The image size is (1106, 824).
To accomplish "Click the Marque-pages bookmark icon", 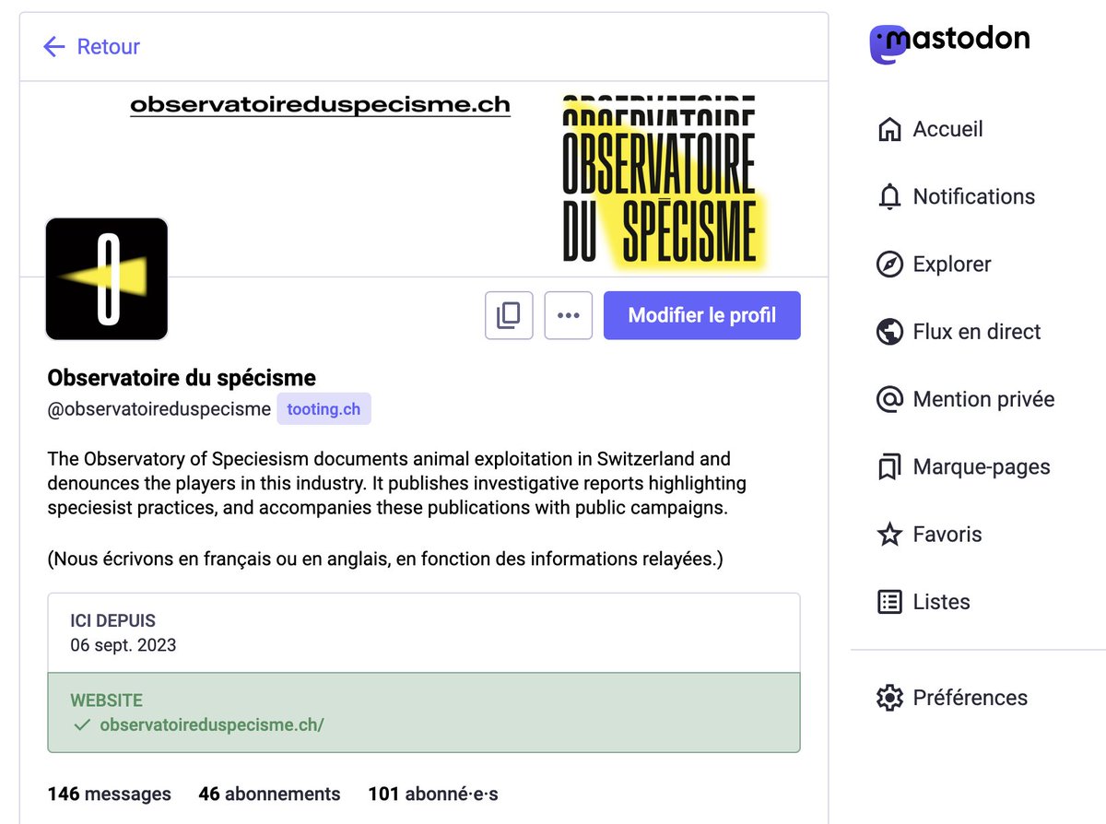I will [x=889, y=467].
